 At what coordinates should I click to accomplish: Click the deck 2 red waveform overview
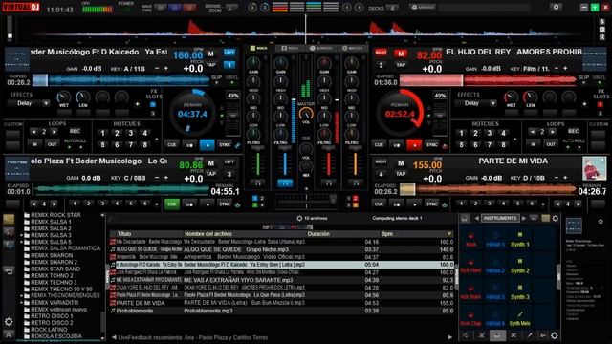point(488,80)
